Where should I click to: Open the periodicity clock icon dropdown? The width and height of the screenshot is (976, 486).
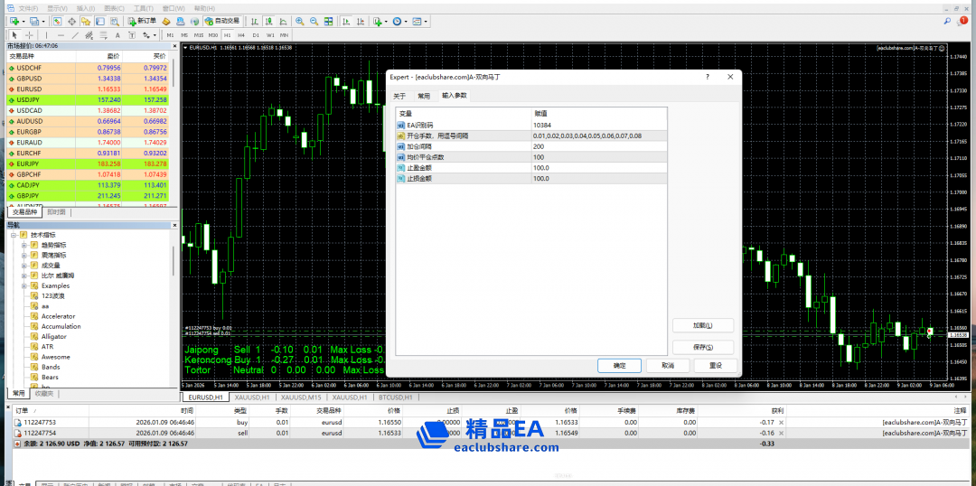tap(399, 21)
